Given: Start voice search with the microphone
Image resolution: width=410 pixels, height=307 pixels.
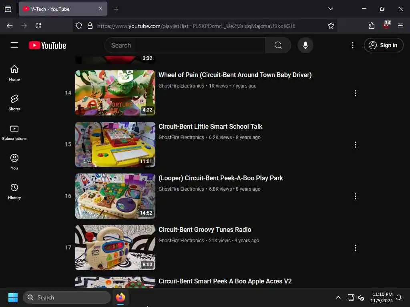Looking at the screenshot, I should [x=305, y=45].
